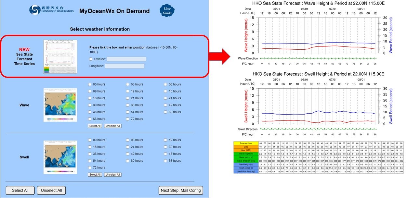
Task: Tick Wave 09 hours checkbox
Action: (x=90, y=91)
